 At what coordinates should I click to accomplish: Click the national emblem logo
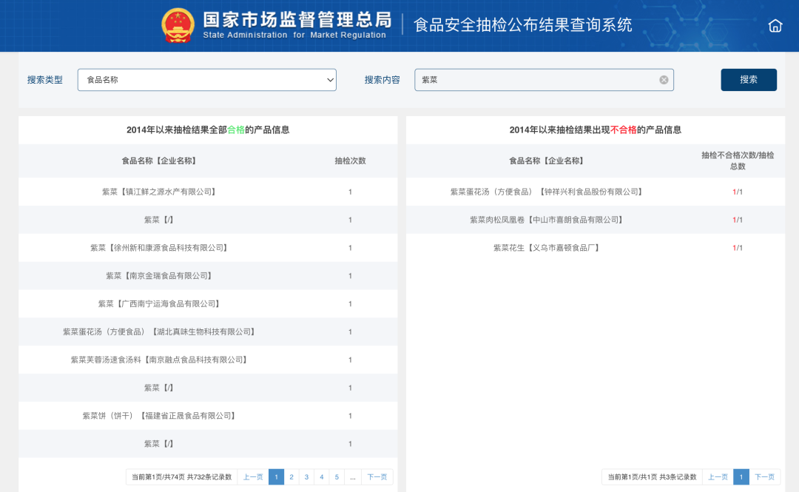[177, 25]
